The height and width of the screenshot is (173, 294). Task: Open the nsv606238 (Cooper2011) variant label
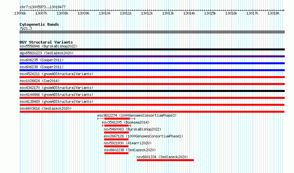pos(42,67)
